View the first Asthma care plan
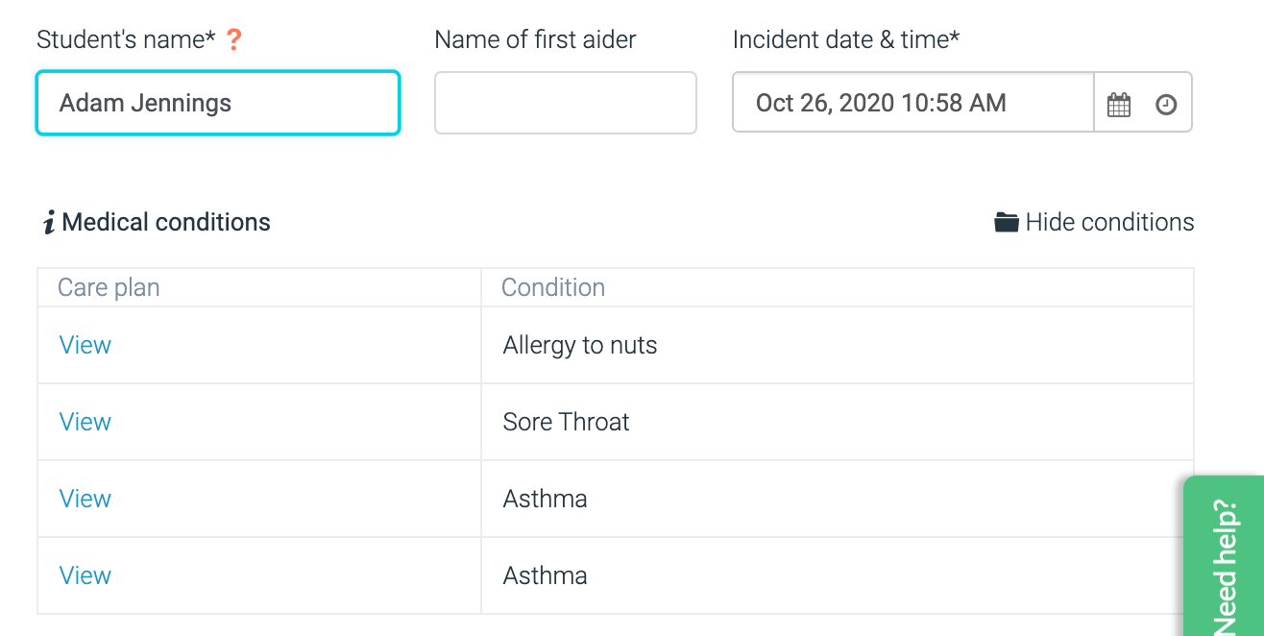This screenshot has height=636, width=1264. pos(85,498)
